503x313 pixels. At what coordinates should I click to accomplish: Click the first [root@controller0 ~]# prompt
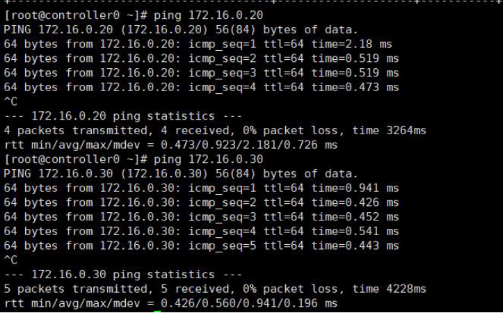(x=76, y=15)
